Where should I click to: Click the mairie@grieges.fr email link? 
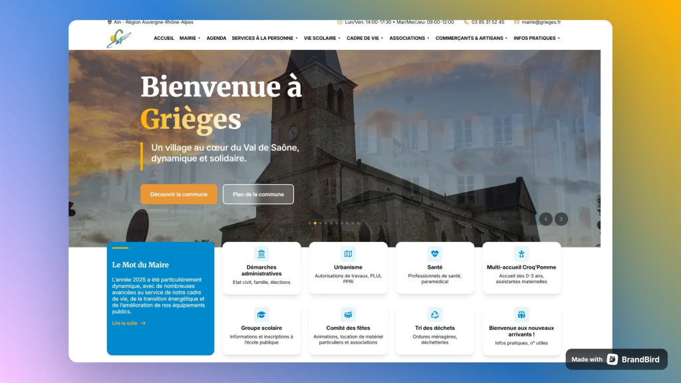pos(541,22)
